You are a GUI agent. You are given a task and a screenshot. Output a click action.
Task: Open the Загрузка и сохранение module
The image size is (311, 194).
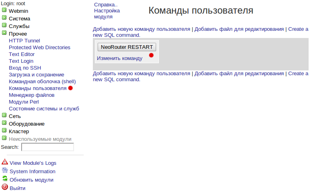[36, 75]
